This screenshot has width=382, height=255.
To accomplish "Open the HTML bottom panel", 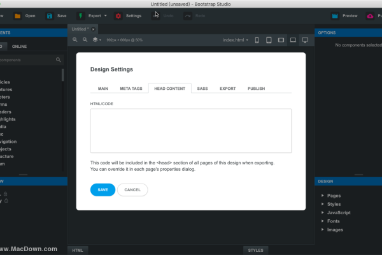I will pos(78,251).
